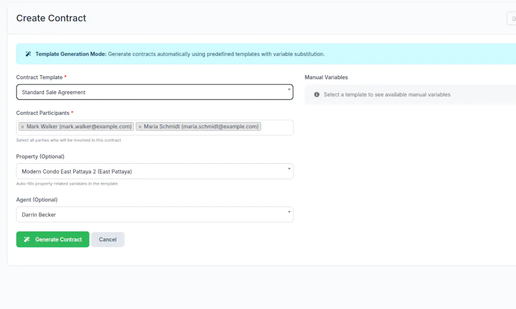Open the Contract Template dropdown

tap(154, 92)
